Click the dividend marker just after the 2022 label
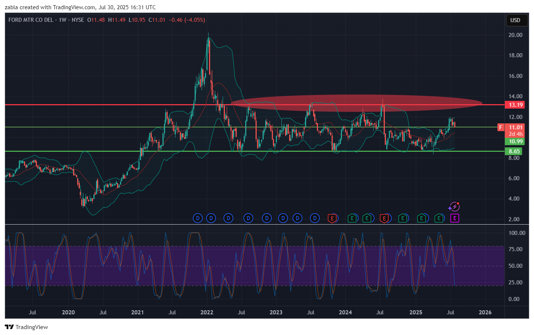 211,218
